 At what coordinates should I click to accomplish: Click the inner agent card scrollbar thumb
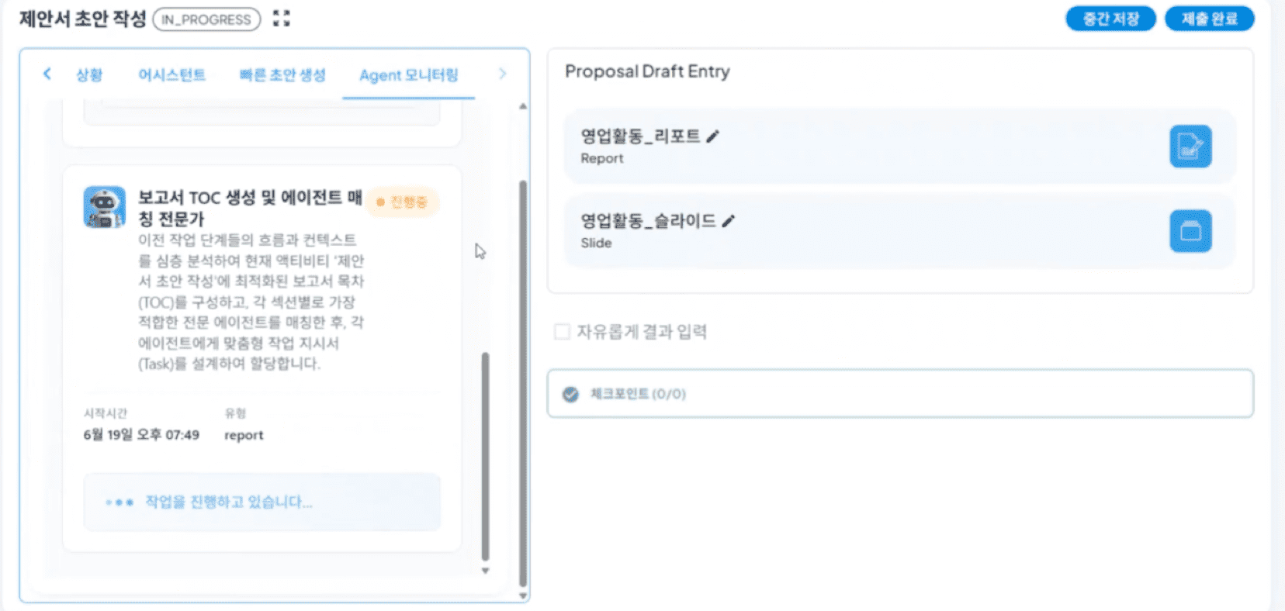486,456
